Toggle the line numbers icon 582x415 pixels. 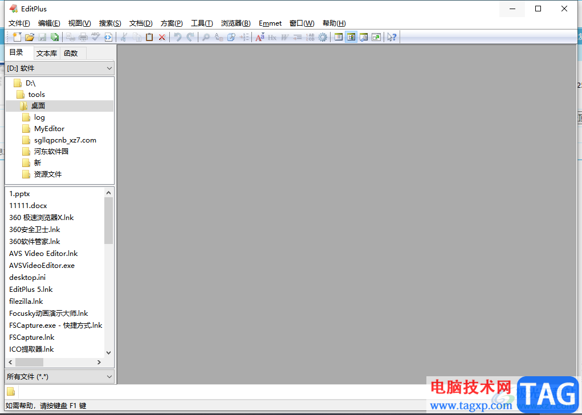pyautogui.click(x=310, y=36)
